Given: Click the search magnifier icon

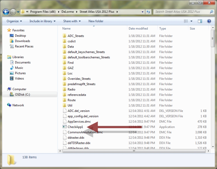Looking at the screenshot, I should [x=211, y=12].
